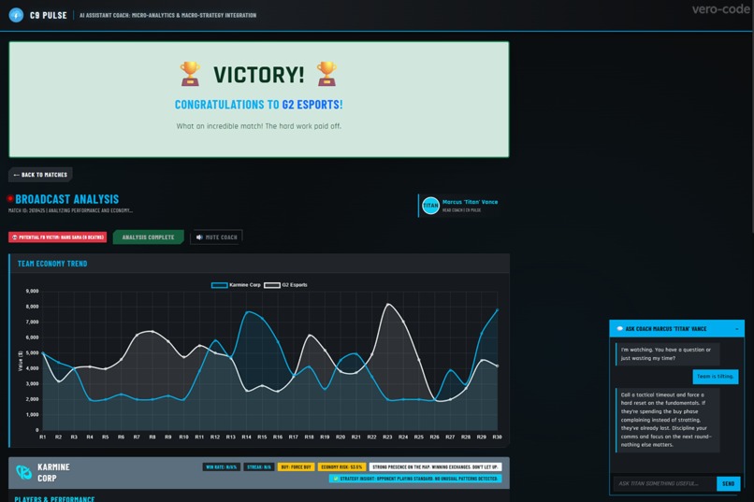Click the 'Call a tactical timeout' coach reply
Screen dimensions: 754x502
(x=667, y=420)
